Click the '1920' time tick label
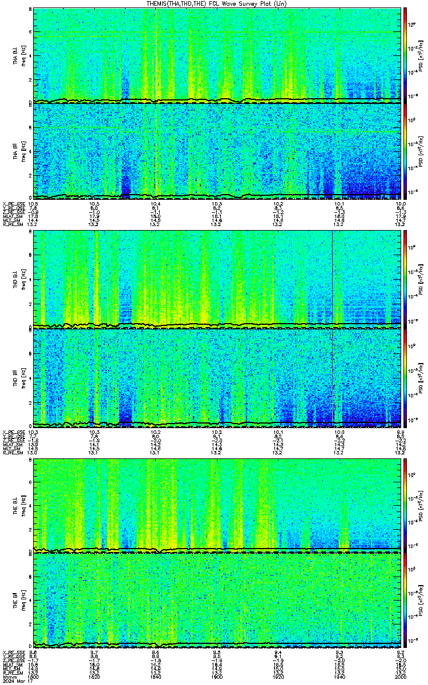428x685 pixels. point(278,677)
